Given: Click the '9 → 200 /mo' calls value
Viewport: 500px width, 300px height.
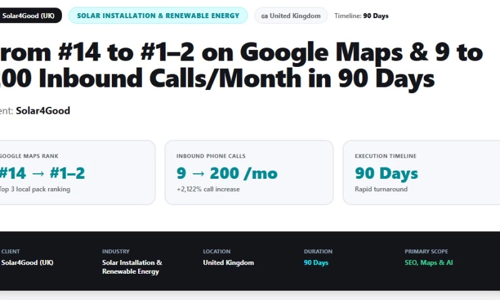Looking at the screenshot, I should (227, 173).
